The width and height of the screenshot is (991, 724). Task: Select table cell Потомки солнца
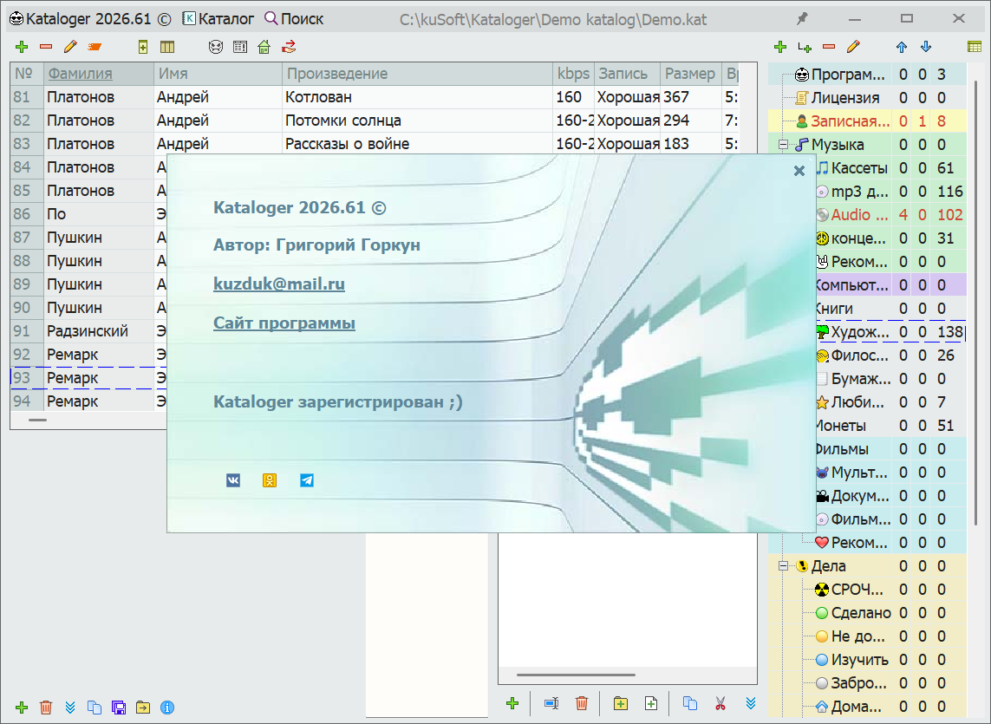point(417,121)
